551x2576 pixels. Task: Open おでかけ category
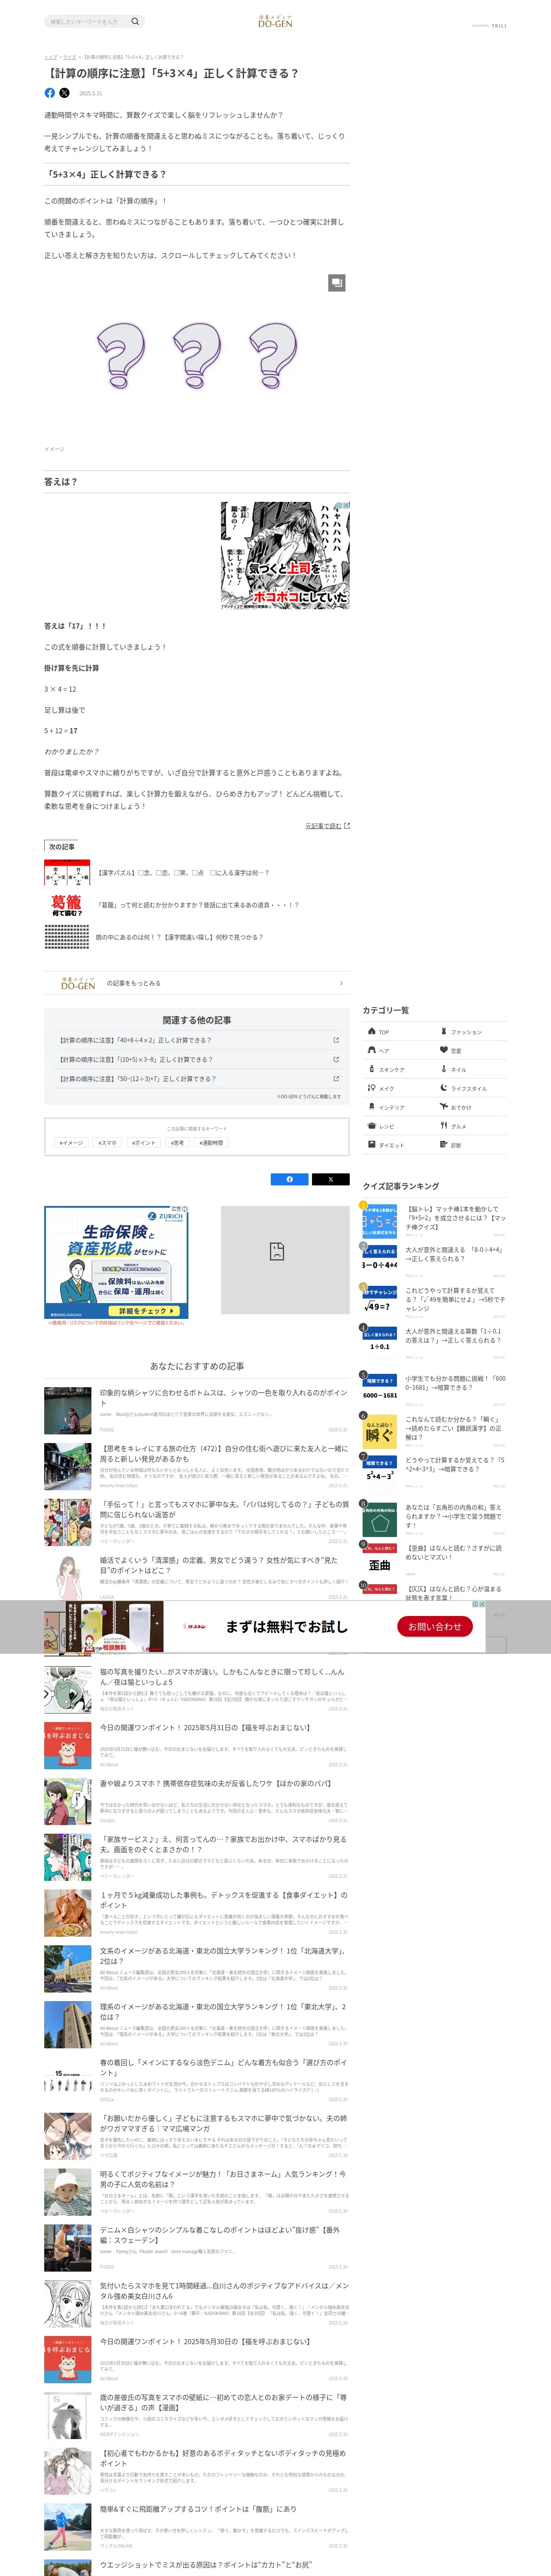(x=471, y=1107)
